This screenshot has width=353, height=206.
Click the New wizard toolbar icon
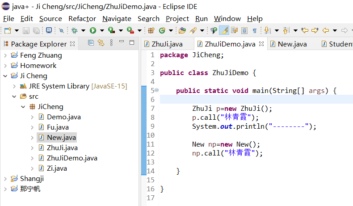click(8, 30)
